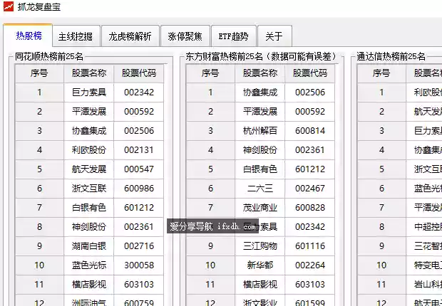
Task: Click 股票名称 header in 东方财富 table
Action: [x=260, y=73]
